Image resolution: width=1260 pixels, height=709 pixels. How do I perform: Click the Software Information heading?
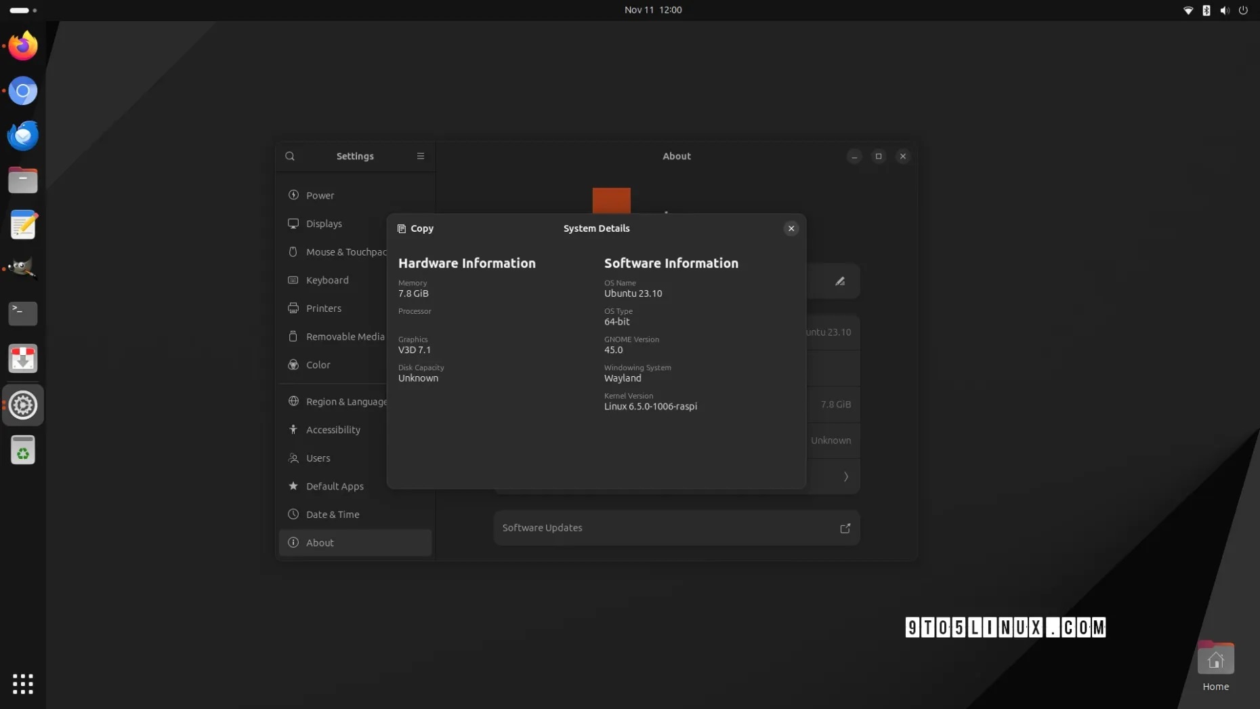pyautogui.click(x=671, y=263)
